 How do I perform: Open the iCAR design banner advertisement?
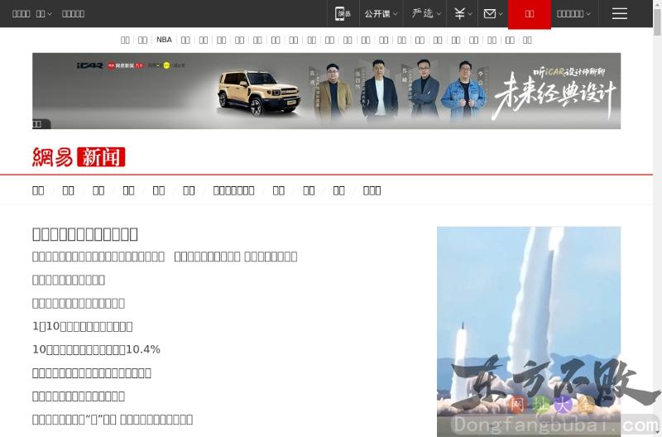click(326, 91)
